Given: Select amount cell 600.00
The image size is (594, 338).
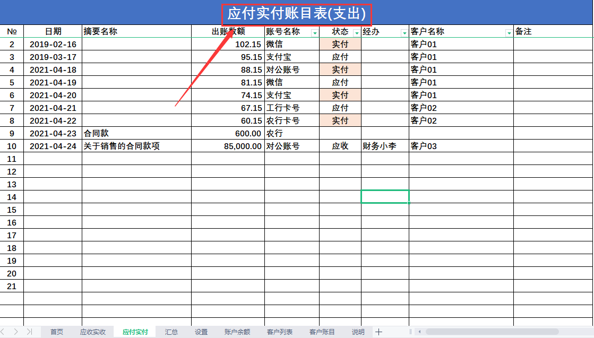Looking at the screenshot, I should 228,133.
